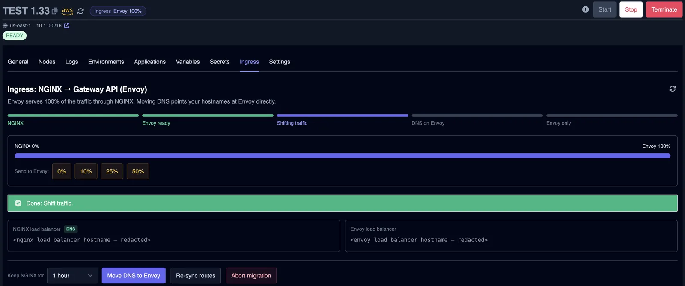Click the NGINX 0% label

(x=27, y=146)
